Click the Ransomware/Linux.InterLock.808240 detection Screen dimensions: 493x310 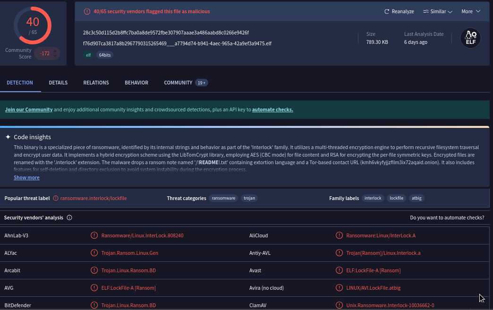point(143,235)
